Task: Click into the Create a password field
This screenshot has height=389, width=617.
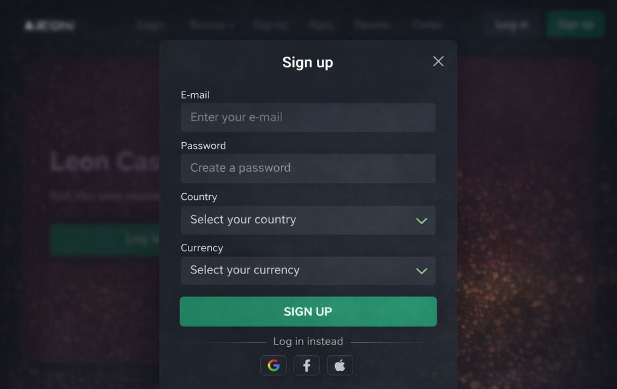Action: pos(308,168)
